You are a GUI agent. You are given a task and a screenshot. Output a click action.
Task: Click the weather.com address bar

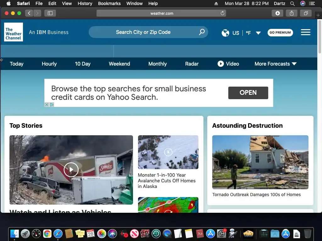[x=161, y=13]
